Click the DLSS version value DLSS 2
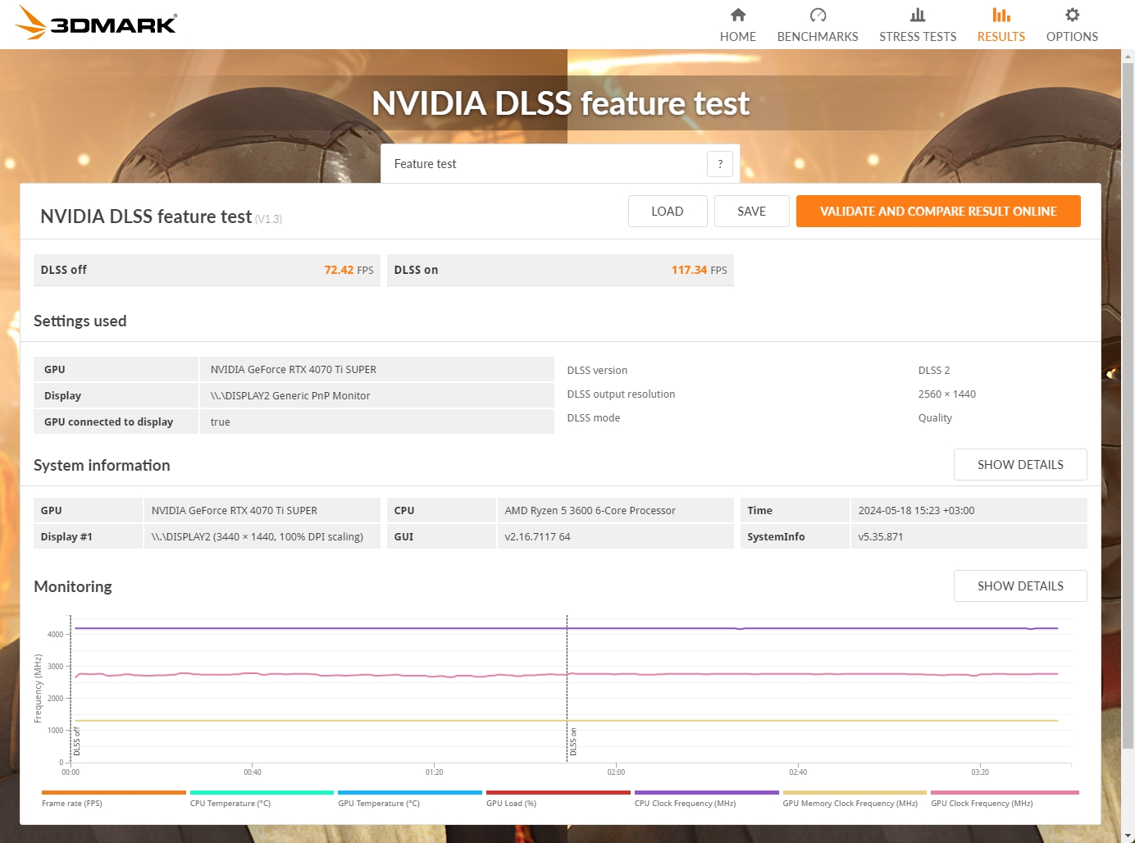Viewport: 1135px width, 843px height. coord(934,371)
